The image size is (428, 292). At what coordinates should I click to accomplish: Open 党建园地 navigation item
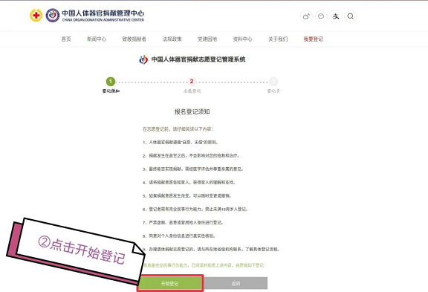(x=207, y=39)
